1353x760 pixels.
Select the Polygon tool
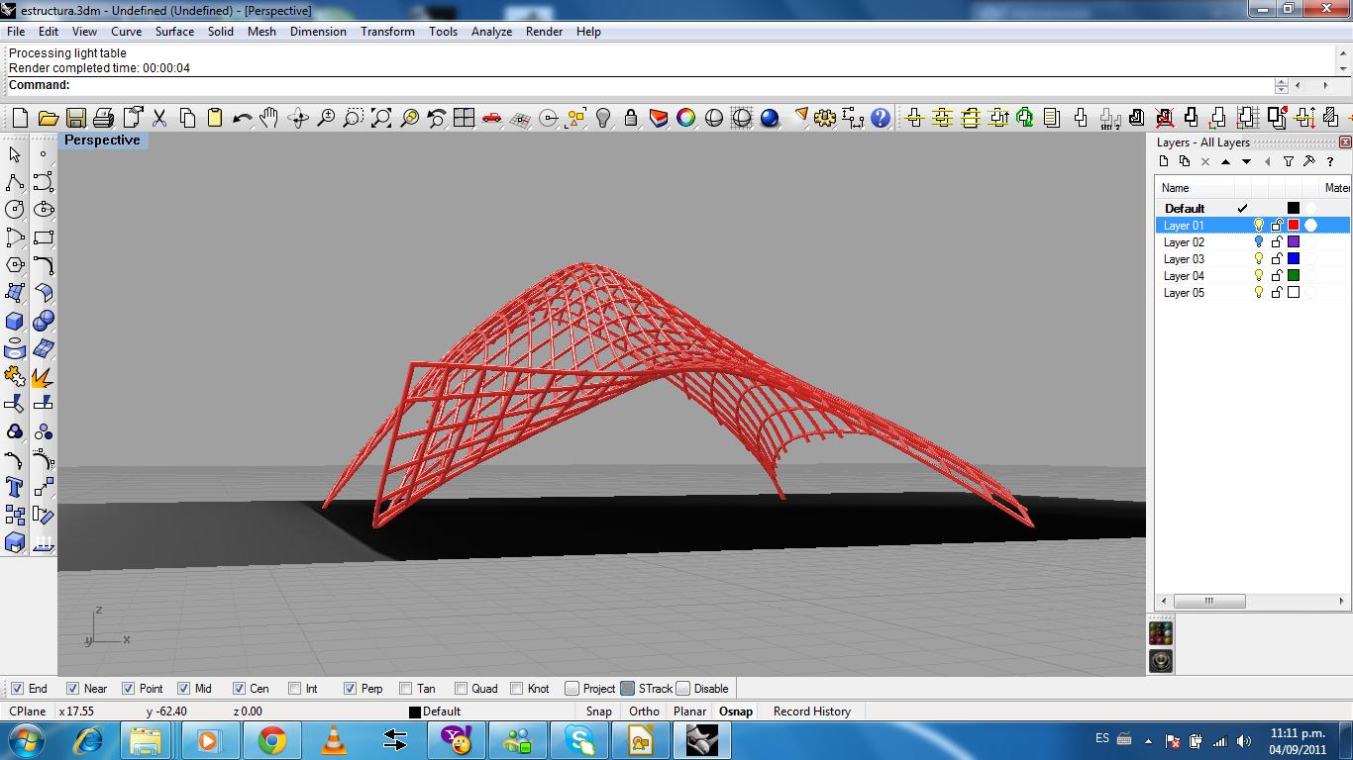pos(13,265)
